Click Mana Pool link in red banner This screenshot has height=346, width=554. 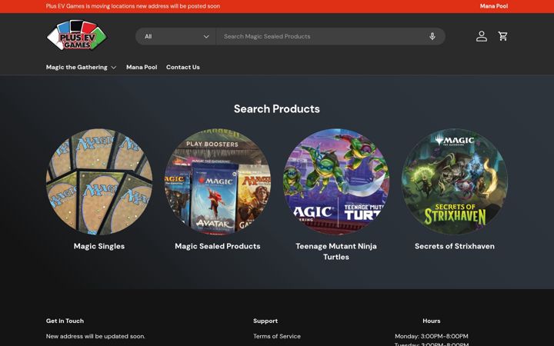click(x=493, y=6)
